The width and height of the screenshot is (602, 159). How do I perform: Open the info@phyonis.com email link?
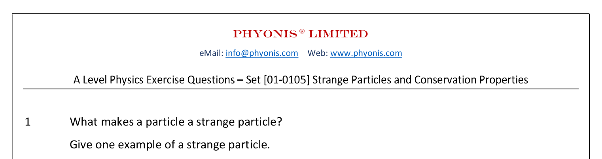click(x=262, y=53)
